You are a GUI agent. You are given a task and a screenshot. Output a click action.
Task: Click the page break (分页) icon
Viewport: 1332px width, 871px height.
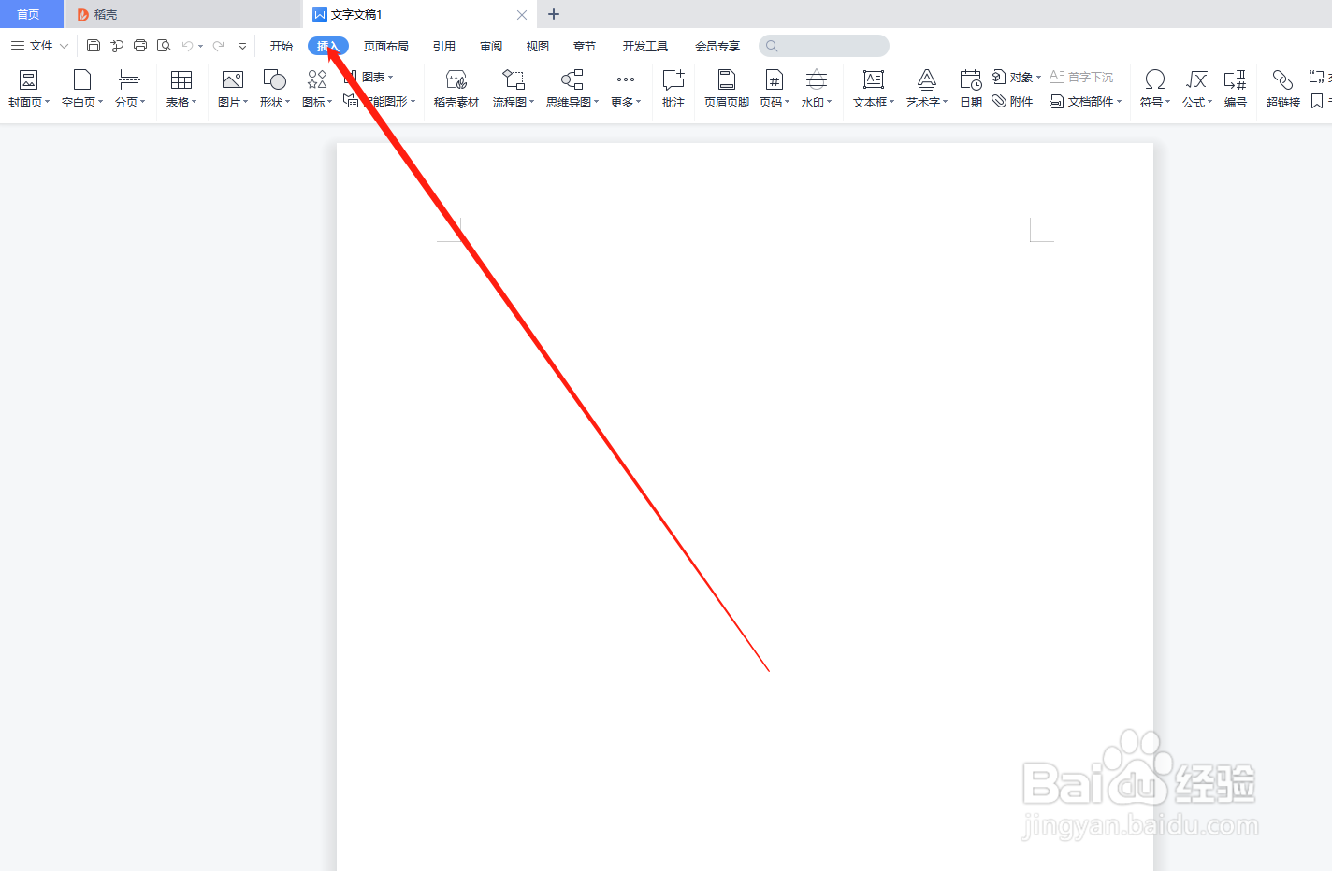[130, 79]
